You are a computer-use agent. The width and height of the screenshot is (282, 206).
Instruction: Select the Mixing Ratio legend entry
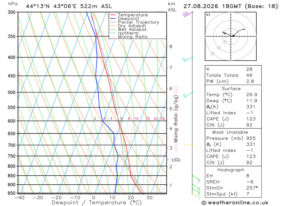point(129,37)
